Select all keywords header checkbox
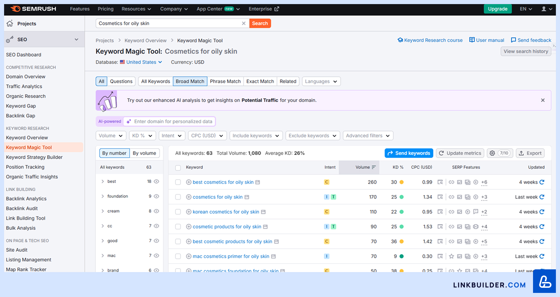The height and width of the screenshot is (297, 560). 178,168
